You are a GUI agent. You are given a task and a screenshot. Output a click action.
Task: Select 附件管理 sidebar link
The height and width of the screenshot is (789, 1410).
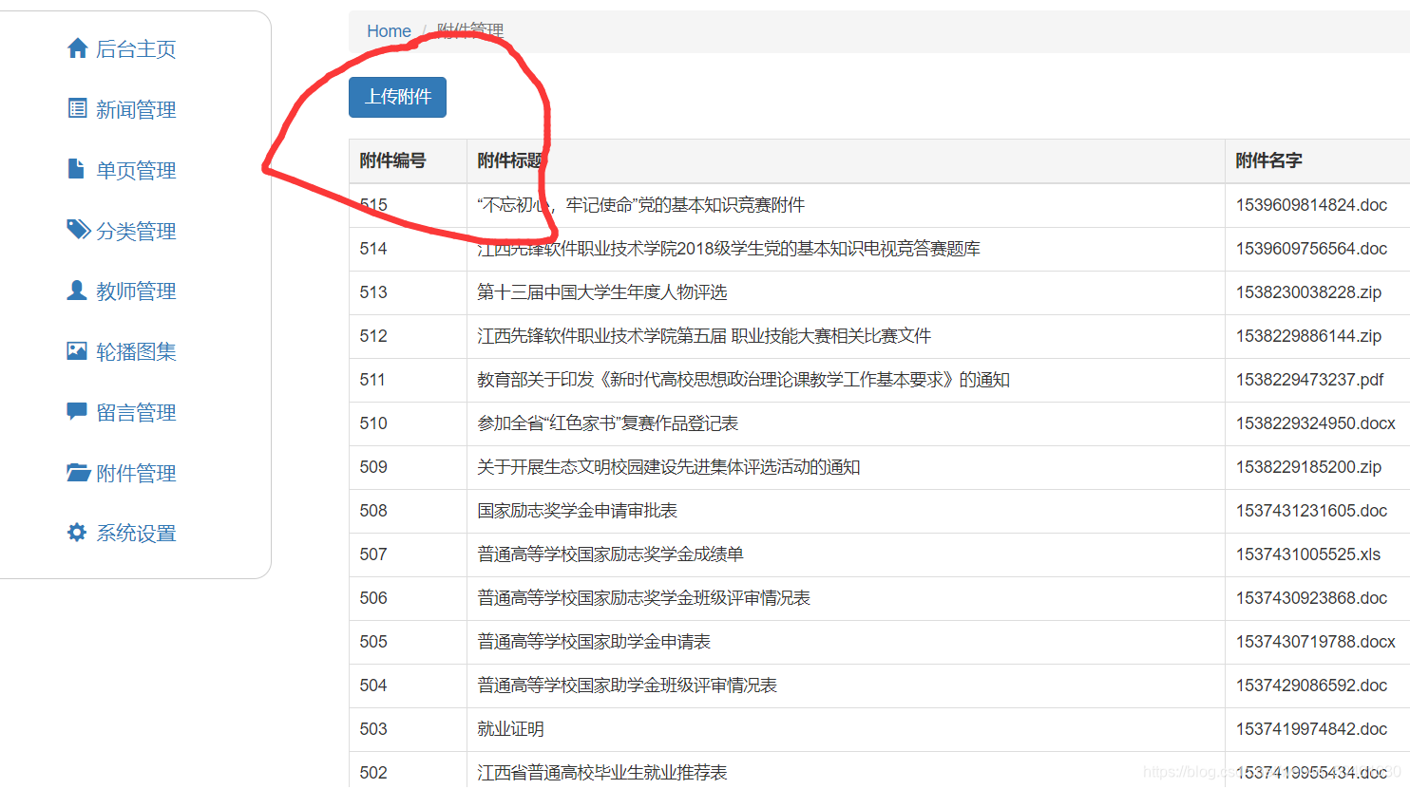[136, 474]
